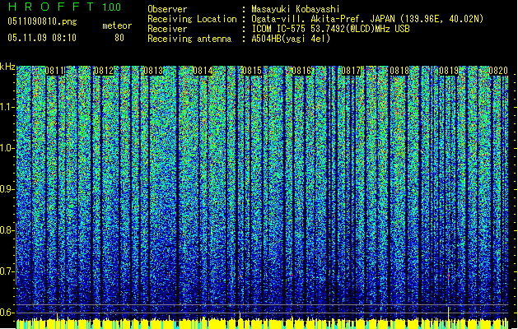Viewport: 518px width, 329px height.
Task: Click the kHz axis unit label
Action: [x=8, y=66]
